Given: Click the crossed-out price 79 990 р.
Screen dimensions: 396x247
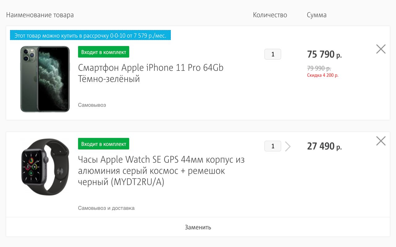Looking at the screenshot, I should pos(319,68).
